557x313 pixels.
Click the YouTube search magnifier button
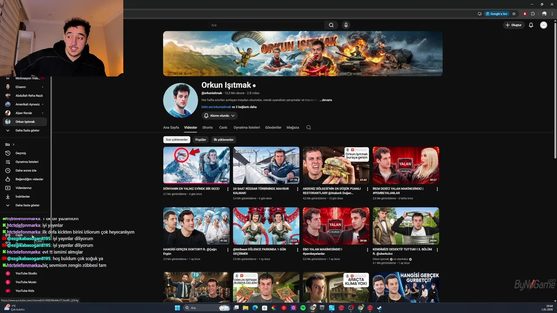331,25
